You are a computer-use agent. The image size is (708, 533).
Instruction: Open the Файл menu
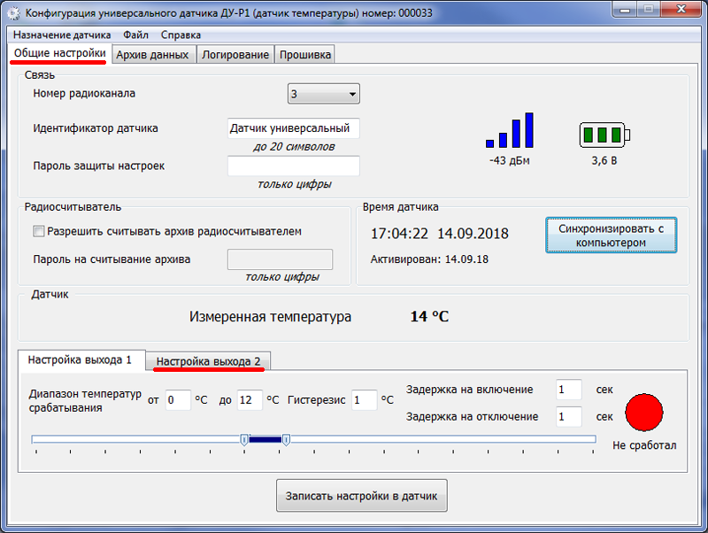[x=135, y=35]
